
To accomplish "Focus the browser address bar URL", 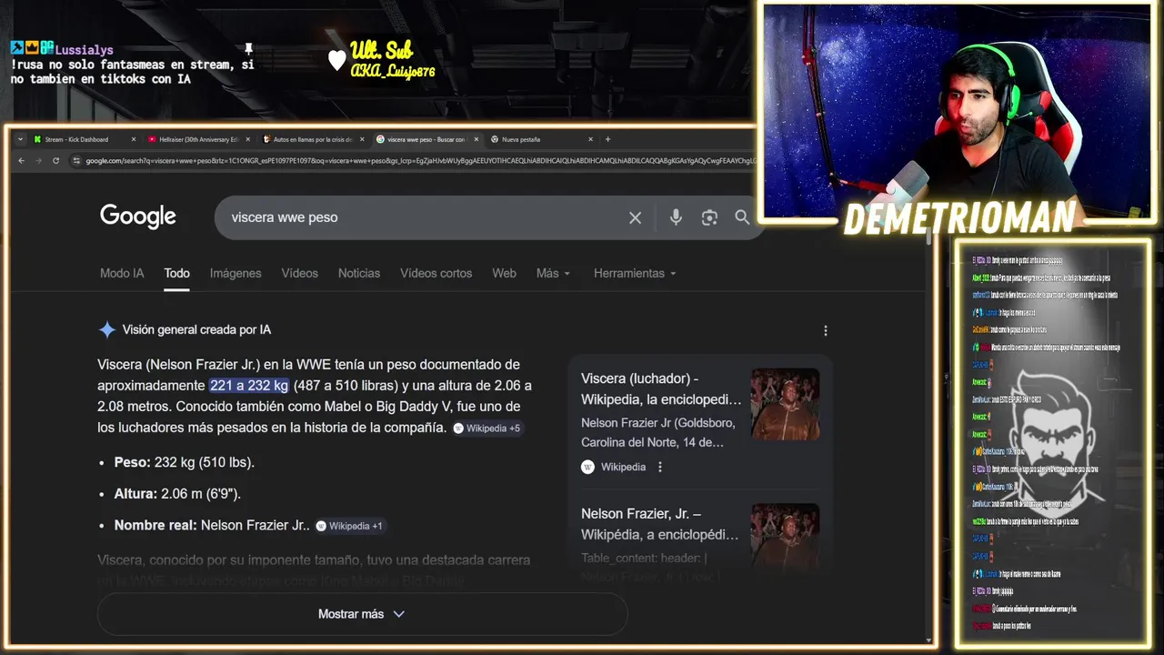I will click(418, 161).
